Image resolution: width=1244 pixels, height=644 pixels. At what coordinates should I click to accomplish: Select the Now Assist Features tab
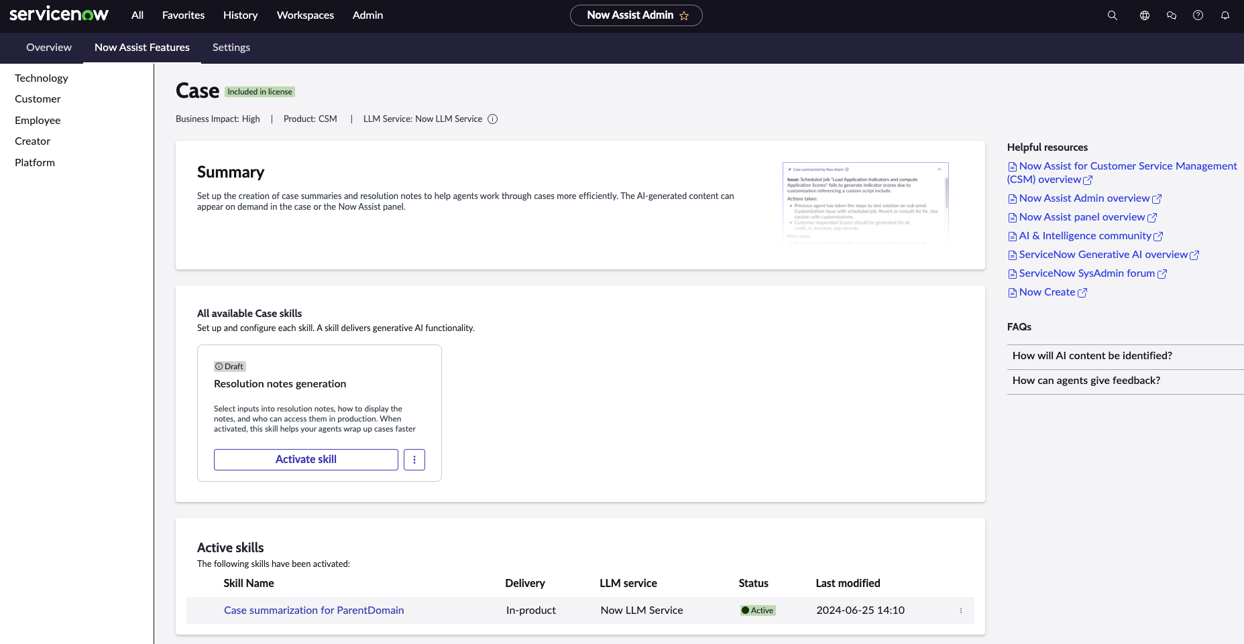[142, 48]
